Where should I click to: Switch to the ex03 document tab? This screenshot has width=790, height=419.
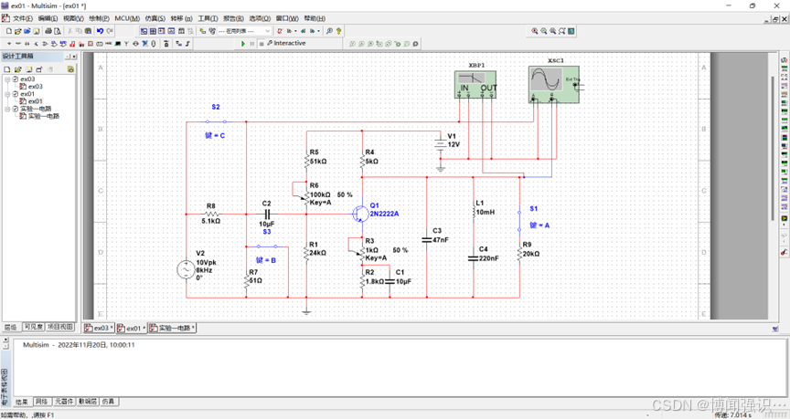point(99,328)
